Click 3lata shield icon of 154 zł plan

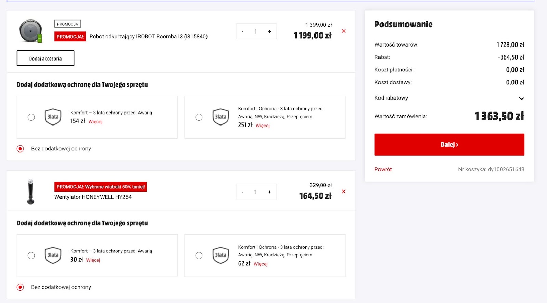point(53,117)
